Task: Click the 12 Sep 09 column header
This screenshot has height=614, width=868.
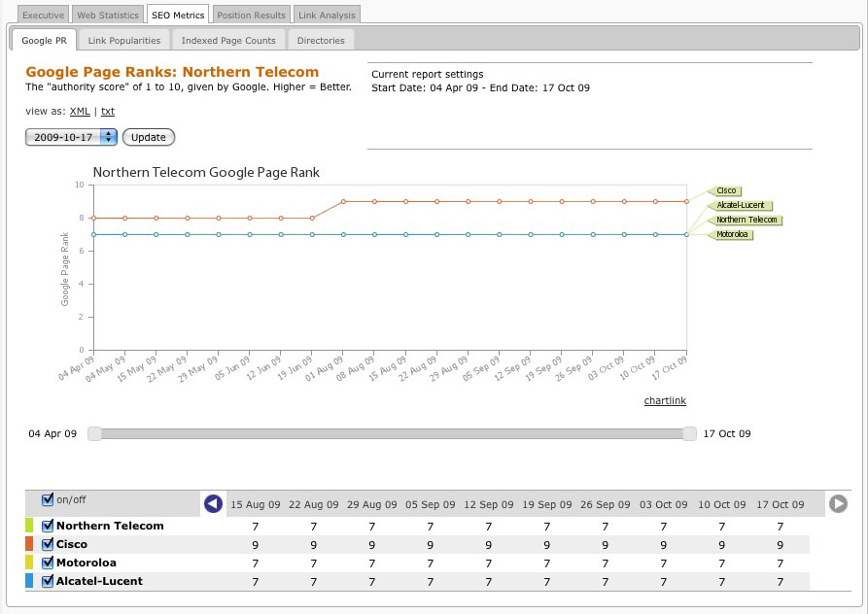Action: click(x=489, y=504)
